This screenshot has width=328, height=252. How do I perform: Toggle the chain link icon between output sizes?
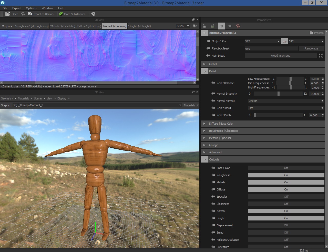[284, 41]
